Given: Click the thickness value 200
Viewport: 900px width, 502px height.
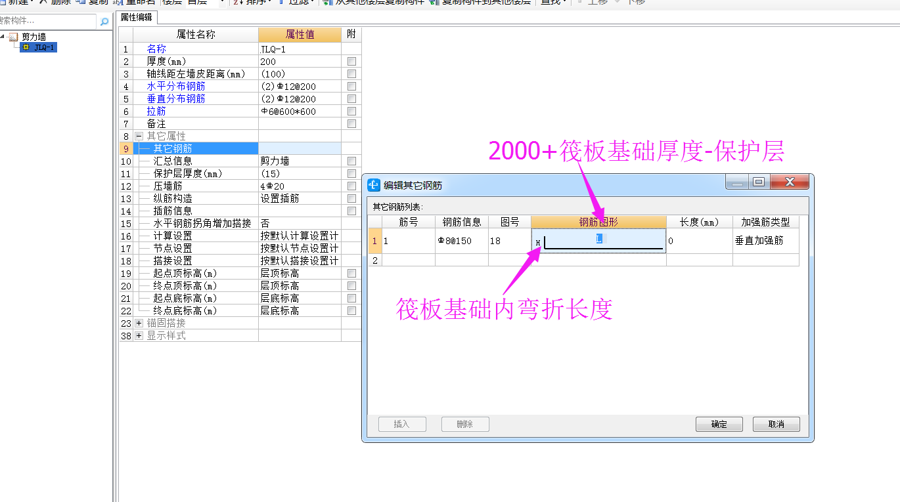Looking at the screenshot, I should point(300,61).
